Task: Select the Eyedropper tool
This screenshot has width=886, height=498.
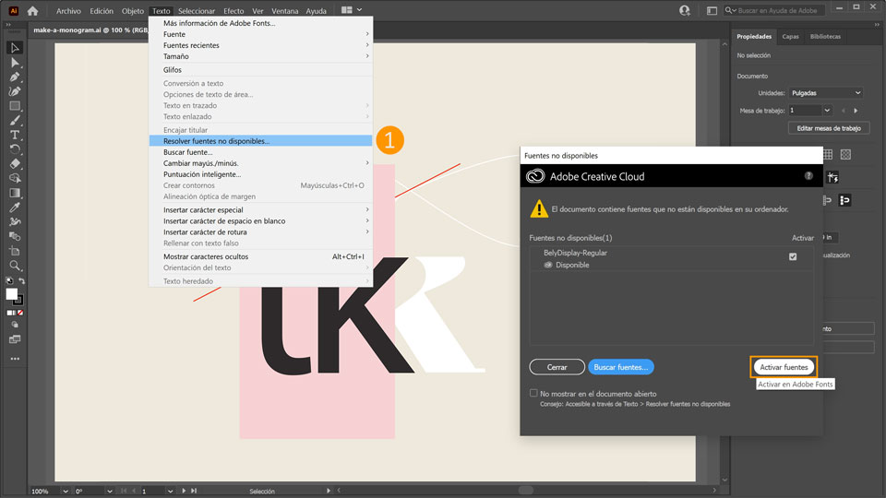Action: coord(16,207)
